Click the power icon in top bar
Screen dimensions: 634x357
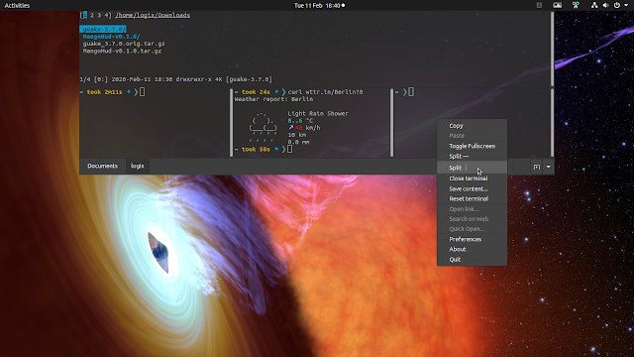point(617,5)
